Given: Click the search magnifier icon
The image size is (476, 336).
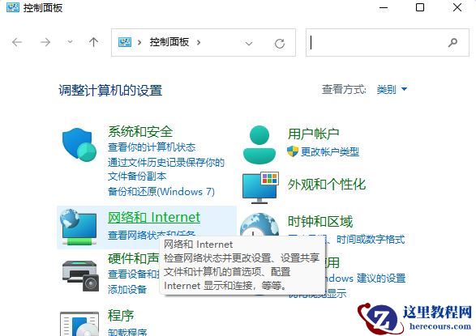Looking at the screenshot, I should click(452, 42).
